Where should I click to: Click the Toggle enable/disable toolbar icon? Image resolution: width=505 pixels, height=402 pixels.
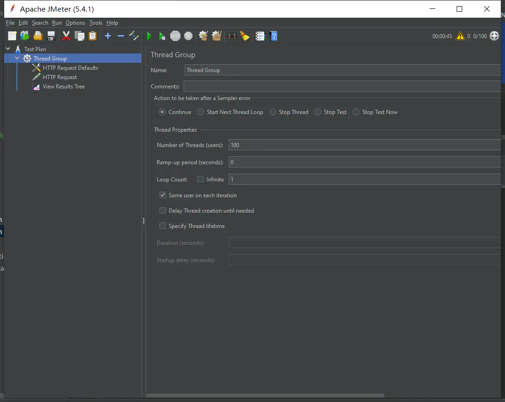[x=133, y=36]
